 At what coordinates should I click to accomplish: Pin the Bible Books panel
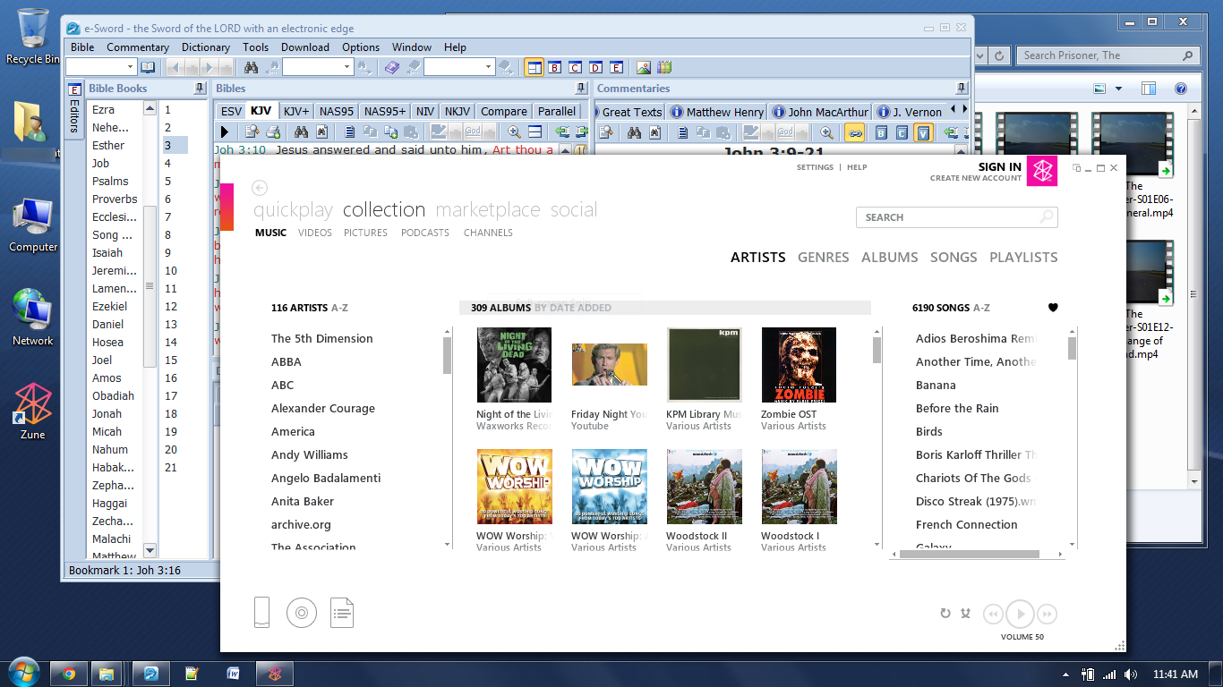[x=200, y=89]
